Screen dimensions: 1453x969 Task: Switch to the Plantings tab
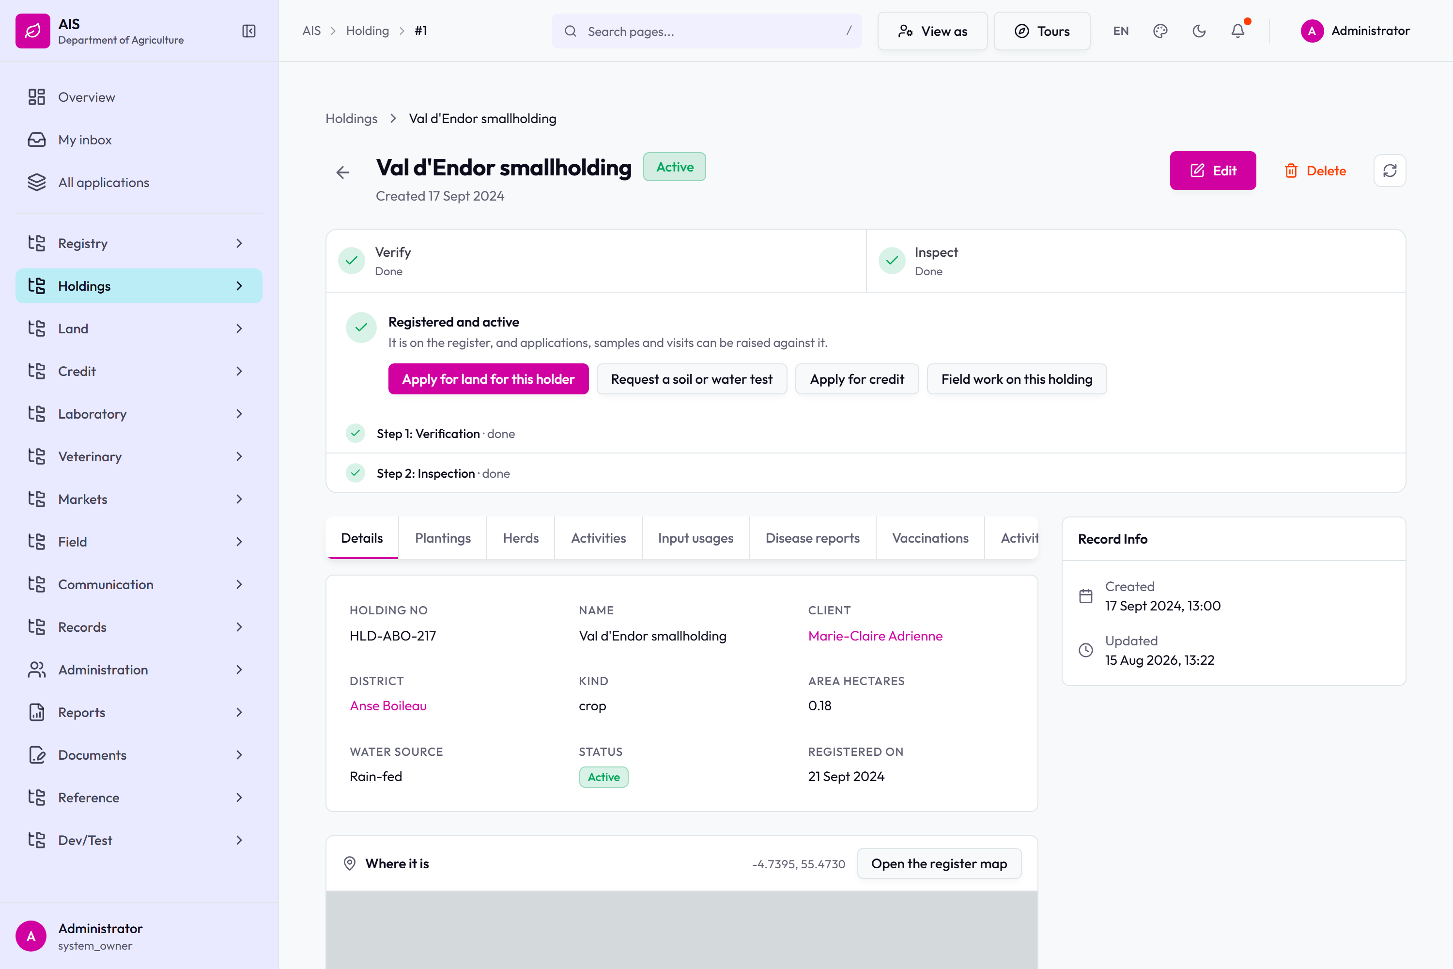(x=443, y=538)
